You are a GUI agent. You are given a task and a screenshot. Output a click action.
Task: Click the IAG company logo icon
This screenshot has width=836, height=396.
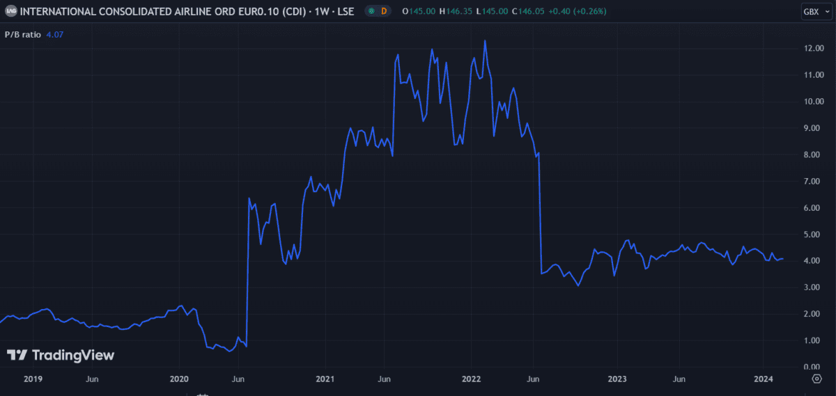11,11
